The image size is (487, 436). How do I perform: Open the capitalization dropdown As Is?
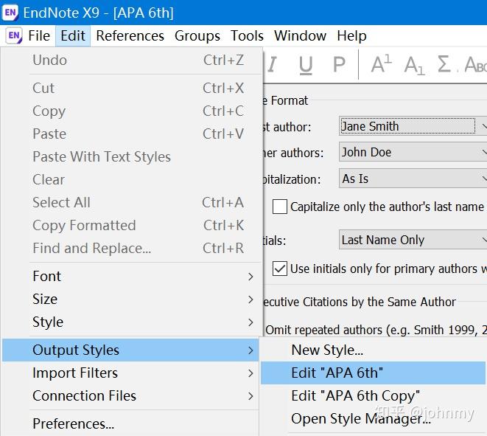pyautogui.click(x=413, y=179)
